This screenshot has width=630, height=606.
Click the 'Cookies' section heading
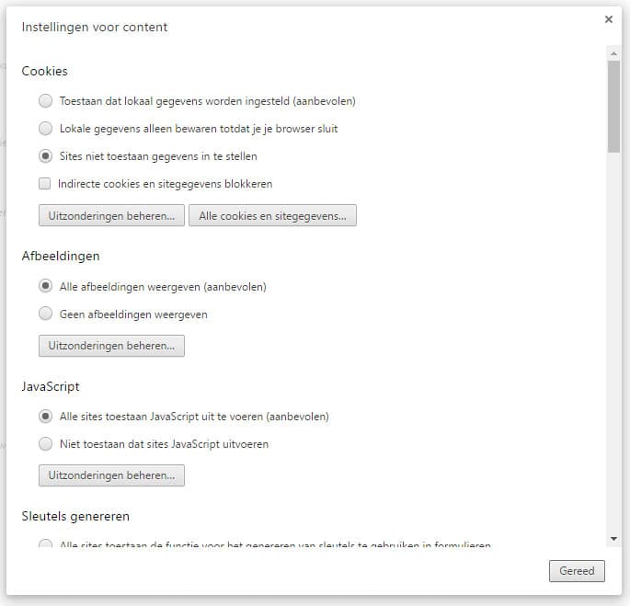pos(44,71)
